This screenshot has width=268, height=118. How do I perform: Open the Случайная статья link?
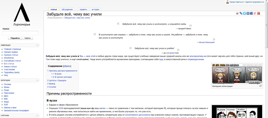[12, 61]
